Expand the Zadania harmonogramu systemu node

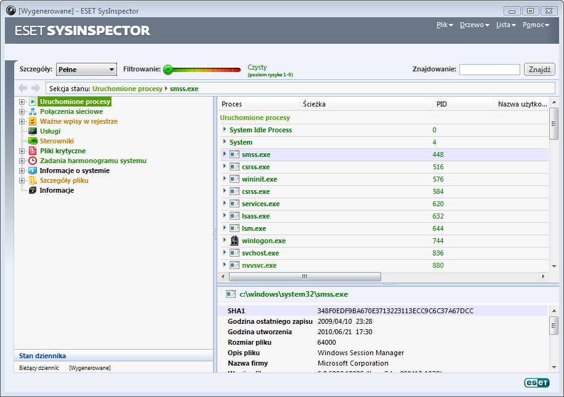[x=22, y=161]
